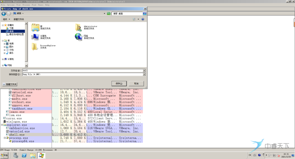Open help via the blue question icon
This screenshot has width=295, height=159.
pyautogui.click(x=143, y=19)
